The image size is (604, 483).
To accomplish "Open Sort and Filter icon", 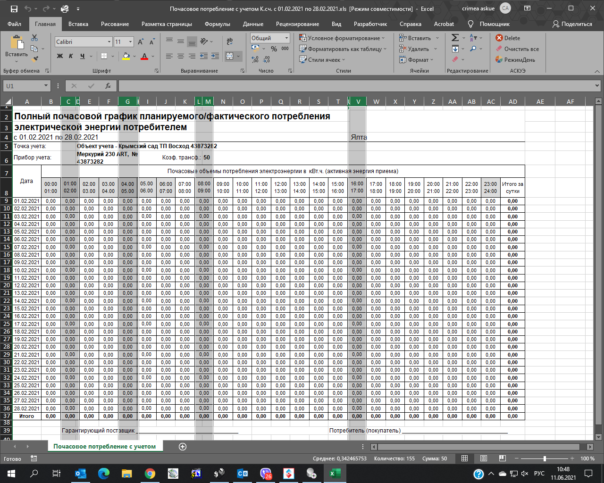I will coord(473,38).
